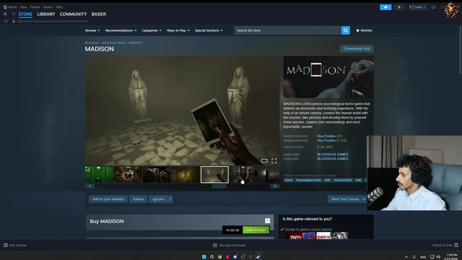Click the Survival Horror tag
This screenshot has height=260, width=462.
pos(343,180)
